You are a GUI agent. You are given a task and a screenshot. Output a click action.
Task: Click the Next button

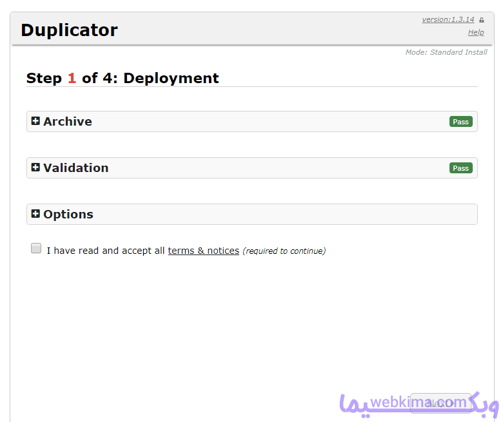coord(440,403)
